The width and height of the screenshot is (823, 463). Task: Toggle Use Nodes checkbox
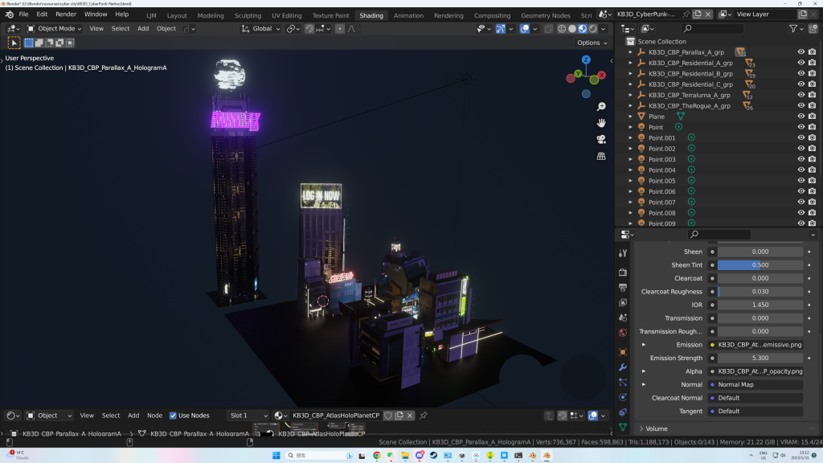click(x=173, y=416)
